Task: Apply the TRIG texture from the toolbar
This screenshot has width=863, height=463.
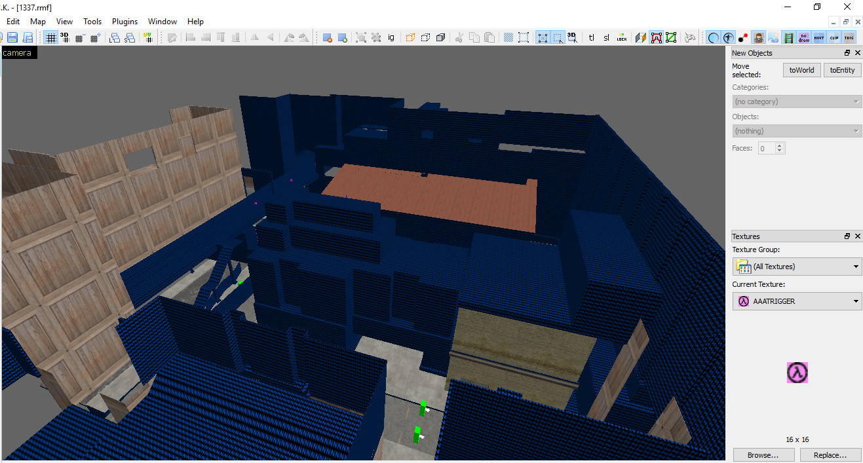Action: (849, 37)
